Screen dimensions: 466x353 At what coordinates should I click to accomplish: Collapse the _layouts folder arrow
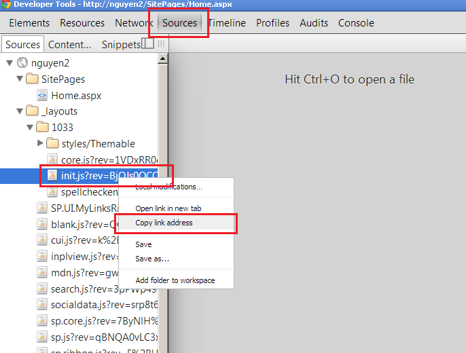19,111
